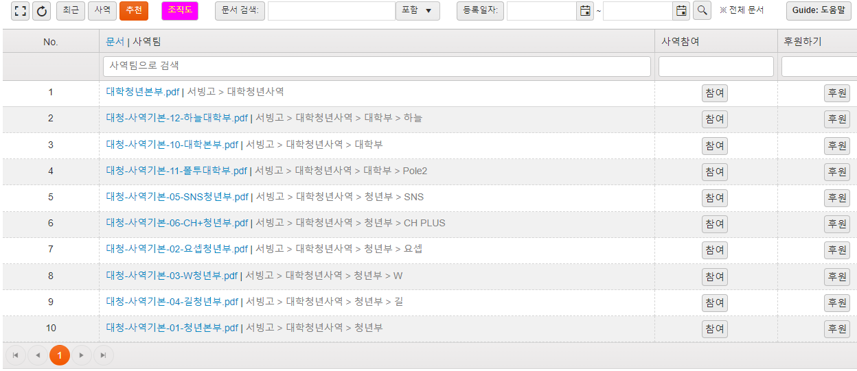Click the 문서 검색 text input
The height and width of the screenshot is (371, 857).
click(331, 11)
